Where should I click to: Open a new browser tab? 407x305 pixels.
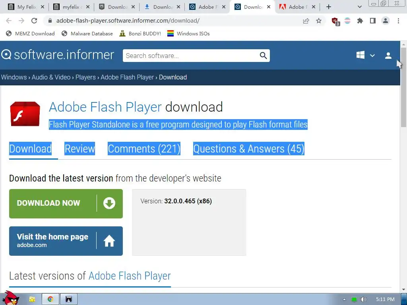pyautogui.click(x=329, y=7)
